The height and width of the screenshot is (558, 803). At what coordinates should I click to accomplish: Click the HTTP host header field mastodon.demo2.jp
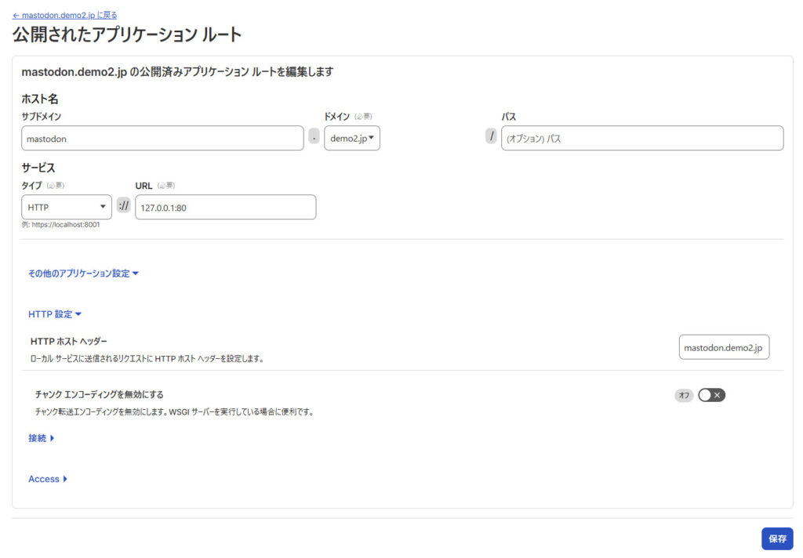click(x=724, y=347)
